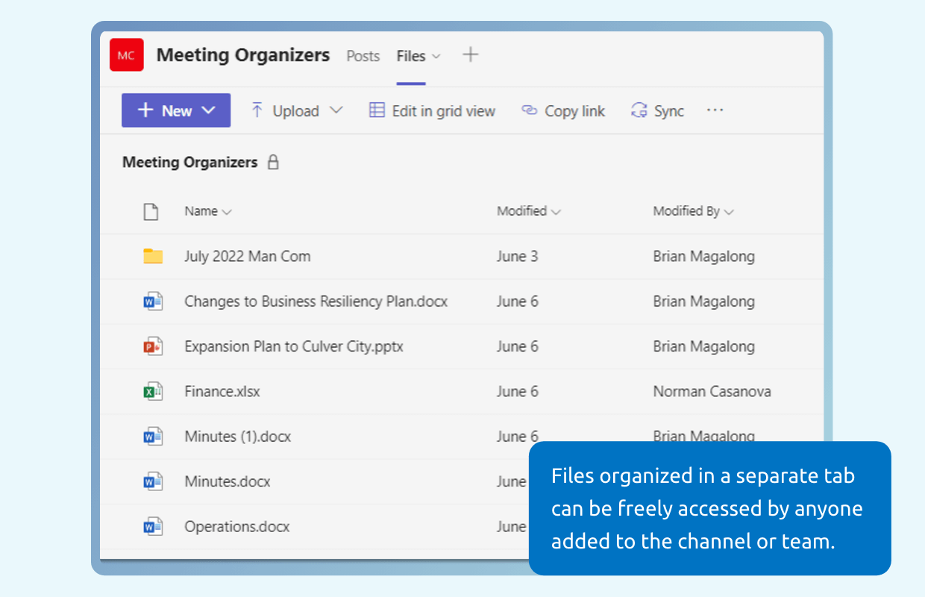925x597 pixels.
Task: Click the red MC team avatar
Action: tap(126, 55)
